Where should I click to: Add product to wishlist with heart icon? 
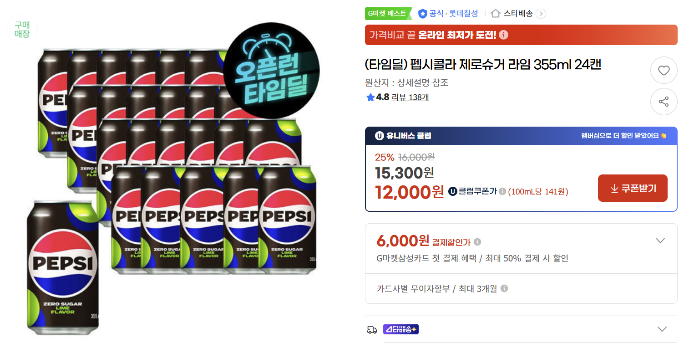point(664,70)
